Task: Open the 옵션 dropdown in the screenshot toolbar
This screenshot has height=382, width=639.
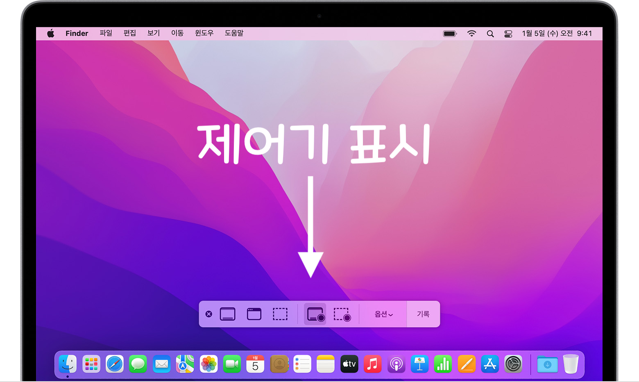Action: tap(383, 314)
